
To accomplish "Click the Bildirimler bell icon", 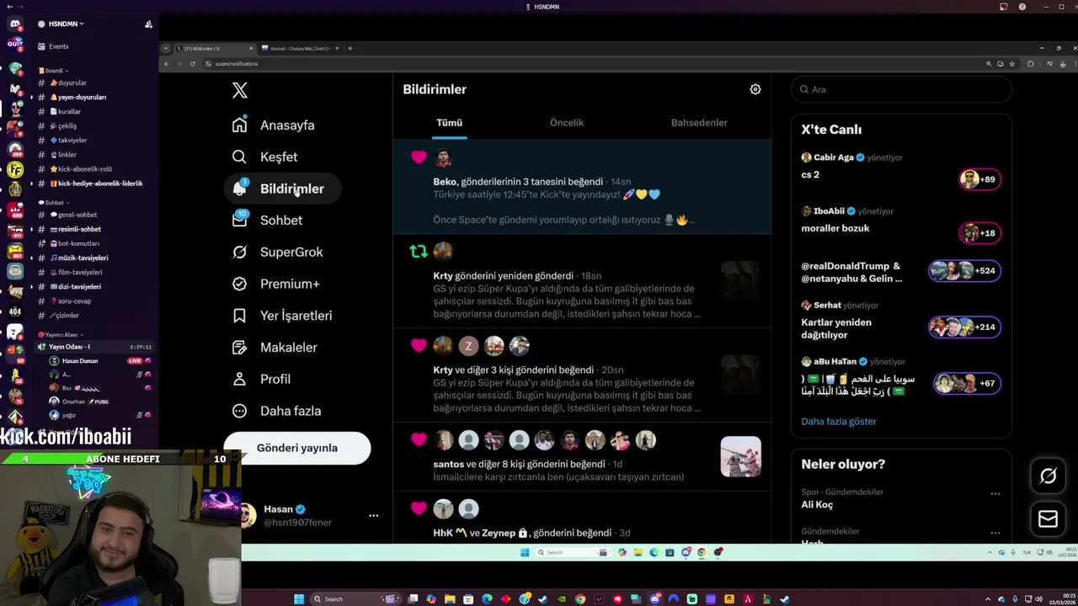I will pos(240,189).
